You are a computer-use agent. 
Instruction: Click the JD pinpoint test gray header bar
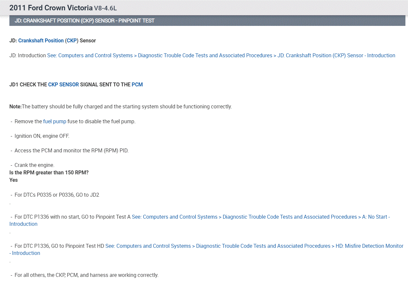pos(207,21)
